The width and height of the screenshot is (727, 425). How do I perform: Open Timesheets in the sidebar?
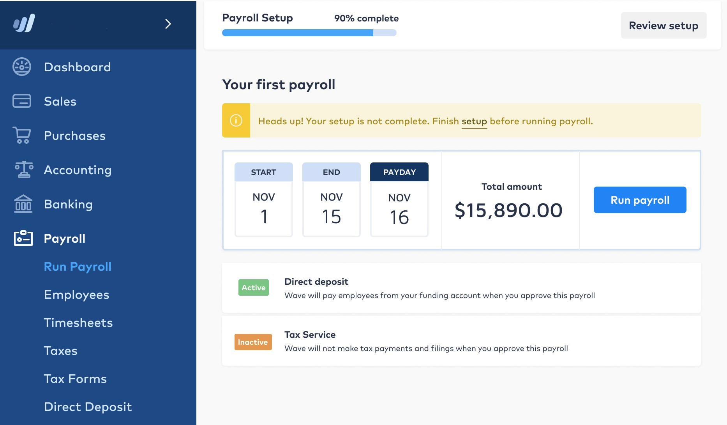[x=78, y=323]
